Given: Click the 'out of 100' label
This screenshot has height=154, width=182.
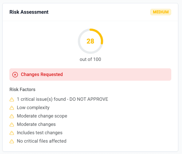Looking at the screenshot, I should (90, 59).
